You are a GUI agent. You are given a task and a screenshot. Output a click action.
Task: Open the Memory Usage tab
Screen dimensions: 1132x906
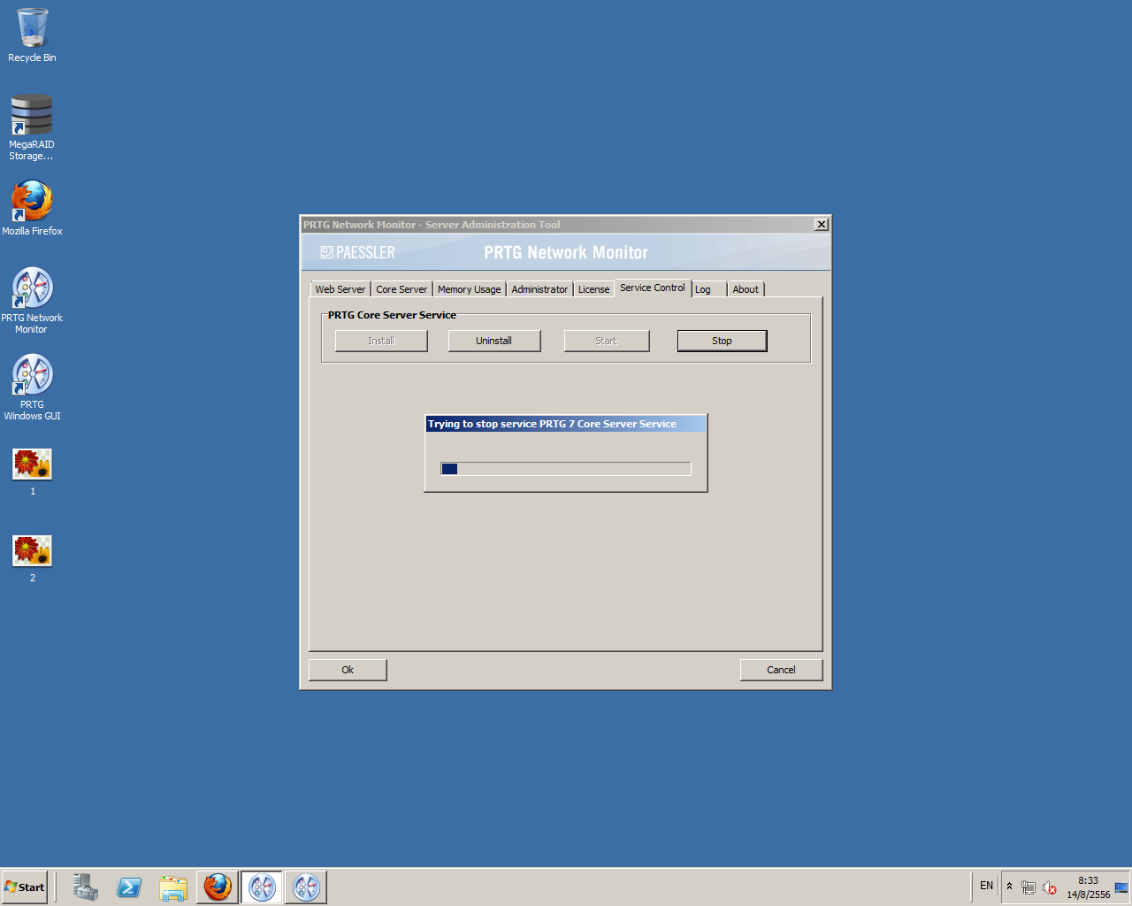(469, 289)
